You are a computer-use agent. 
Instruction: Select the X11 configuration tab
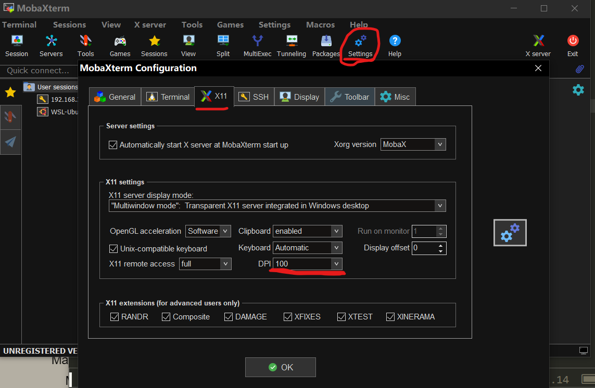(214, 96)
